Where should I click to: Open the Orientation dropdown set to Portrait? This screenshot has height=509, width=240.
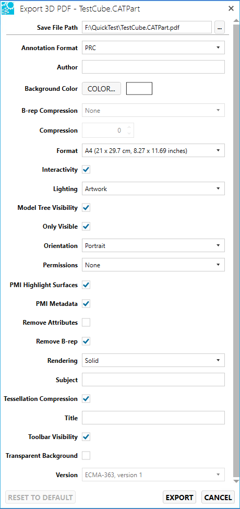[x=153, y=245]
